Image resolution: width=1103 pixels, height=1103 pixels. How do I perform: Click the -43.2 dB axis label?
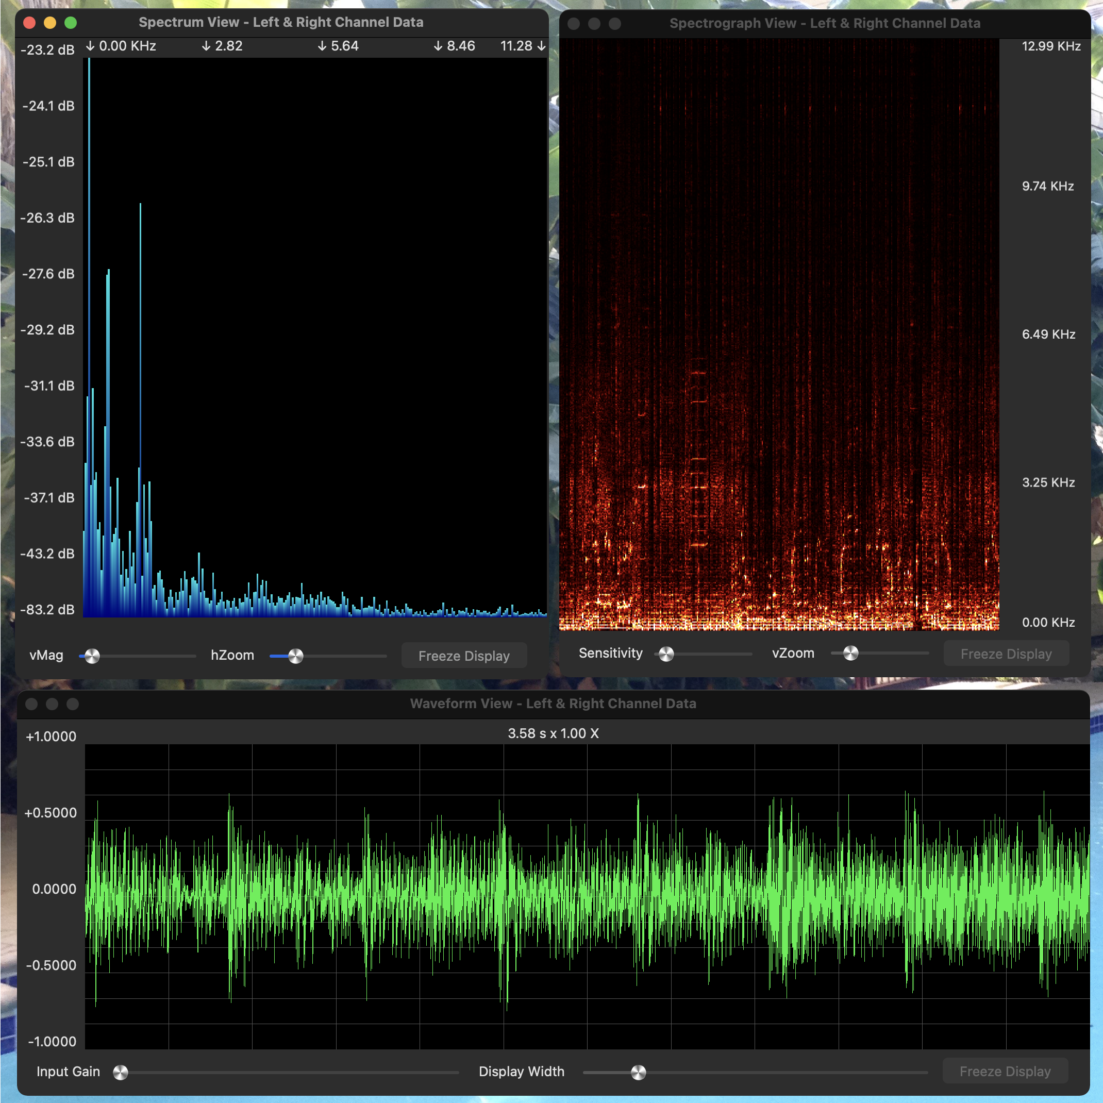47,553
